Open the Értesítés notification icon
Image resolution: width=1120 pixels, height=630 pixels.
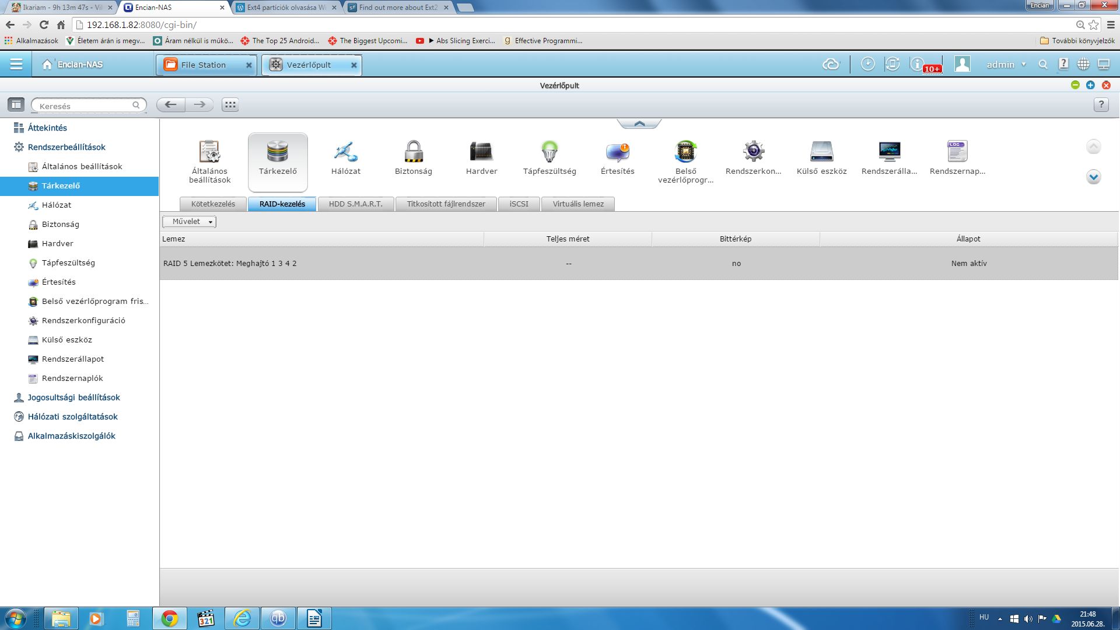(x=617, y=152)
